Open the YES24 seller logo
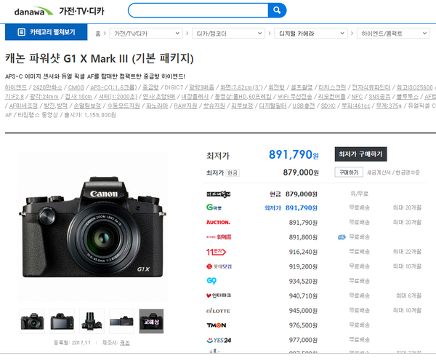 tap(219, 340)
